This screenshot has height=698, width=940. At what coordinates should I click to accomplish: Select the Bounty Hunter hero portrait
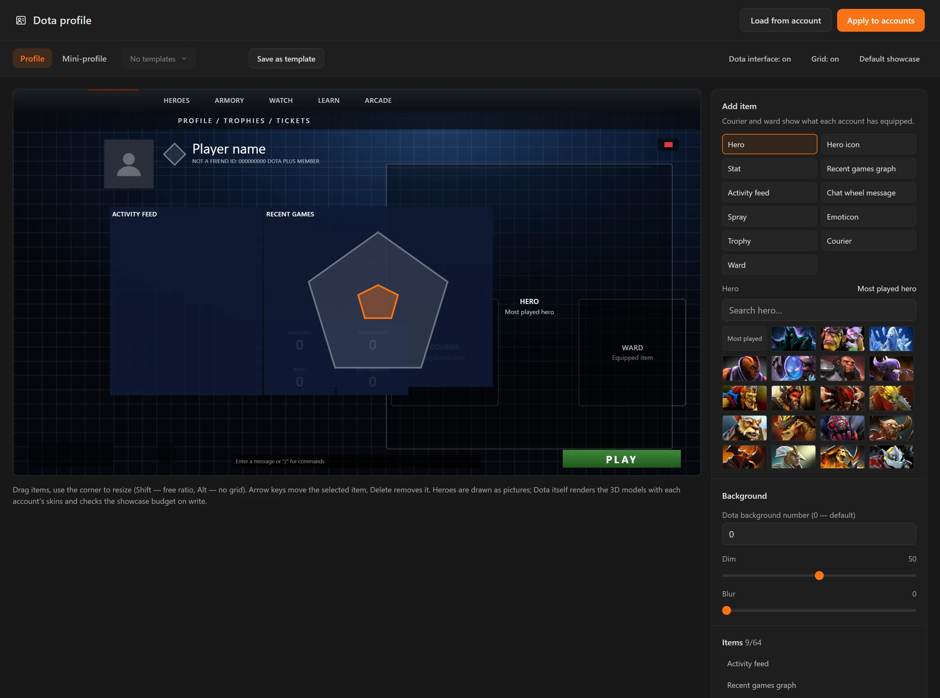pos(891,398)
